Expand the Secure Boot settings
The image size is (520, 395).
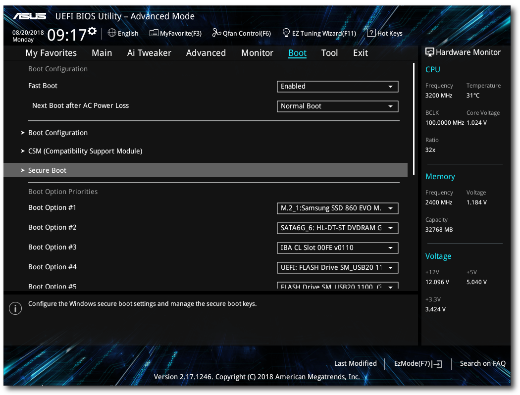(47, 170)
